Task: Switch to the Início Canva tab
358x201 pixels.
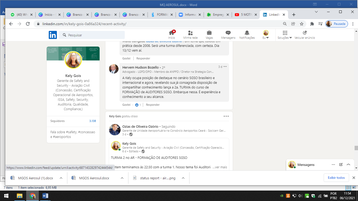Action: tap(50, 15)
